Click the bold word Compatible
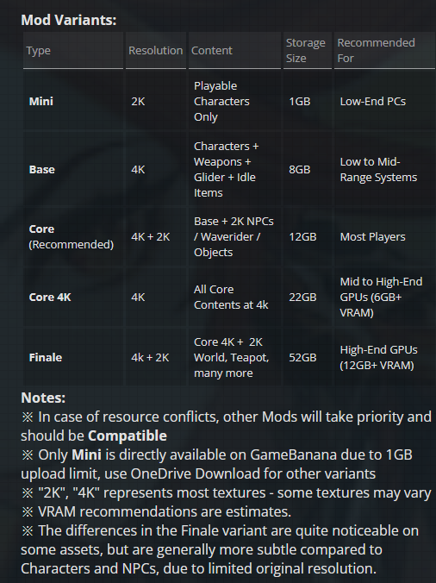436x583 pixels. [128, 436]
